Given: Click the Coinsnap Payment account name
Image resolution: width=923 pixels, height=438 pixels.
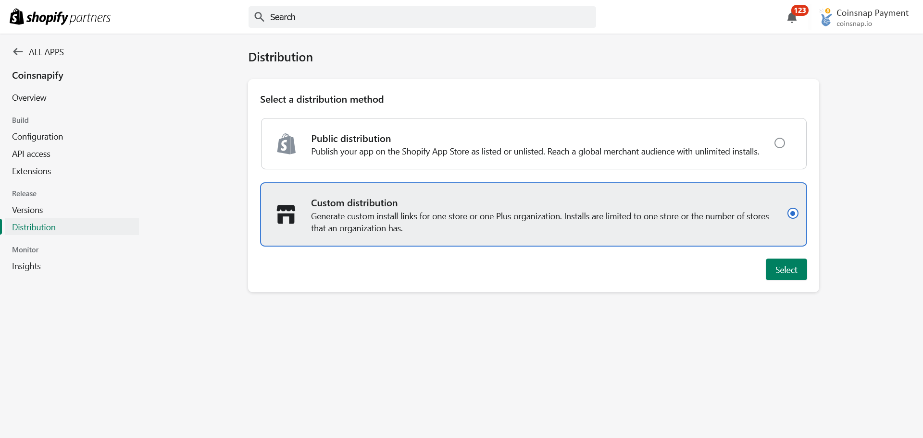Looking at the screenshot, I should pyautogui.click(x=872, y=13).
